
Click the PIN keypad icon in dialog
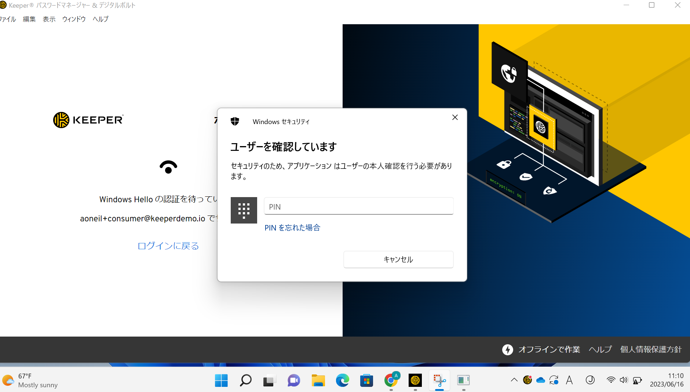(x=244, y=210)
